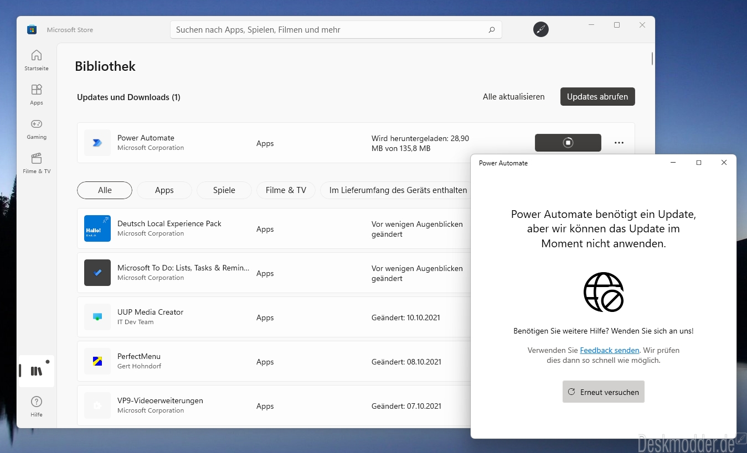The image size is (747, 453).
Task: Click the Store vertical scrollbar
Action: (x=652, y=58)
